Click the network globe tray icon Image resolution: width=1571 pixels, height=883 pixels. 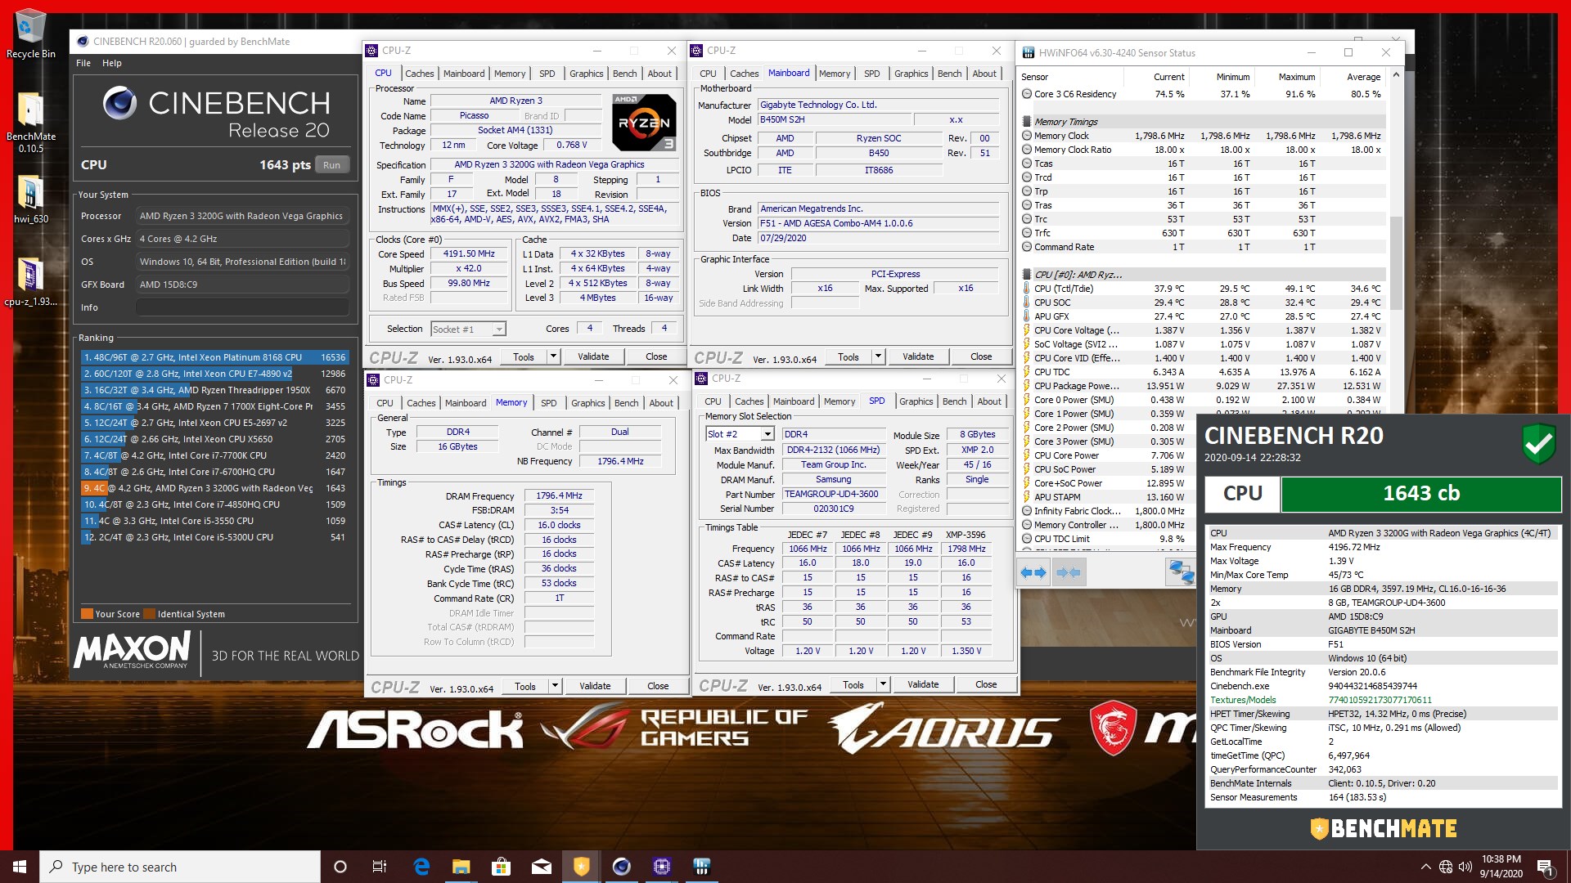point(1446,867)
